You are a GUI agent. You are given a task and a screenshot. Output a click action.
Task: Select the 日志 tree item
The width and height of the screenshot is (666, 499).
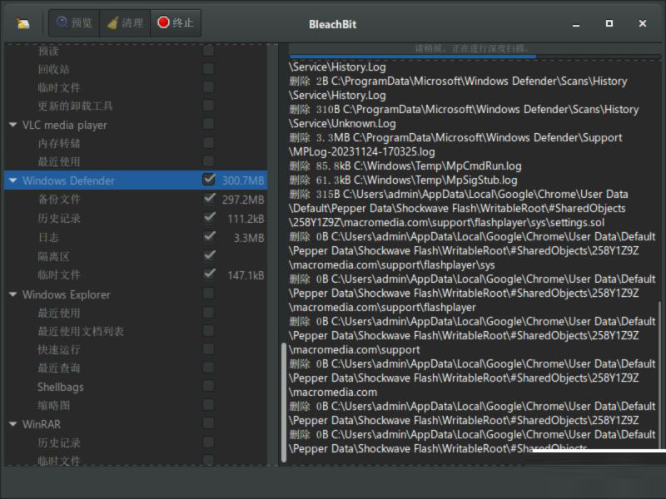(48, 237)
